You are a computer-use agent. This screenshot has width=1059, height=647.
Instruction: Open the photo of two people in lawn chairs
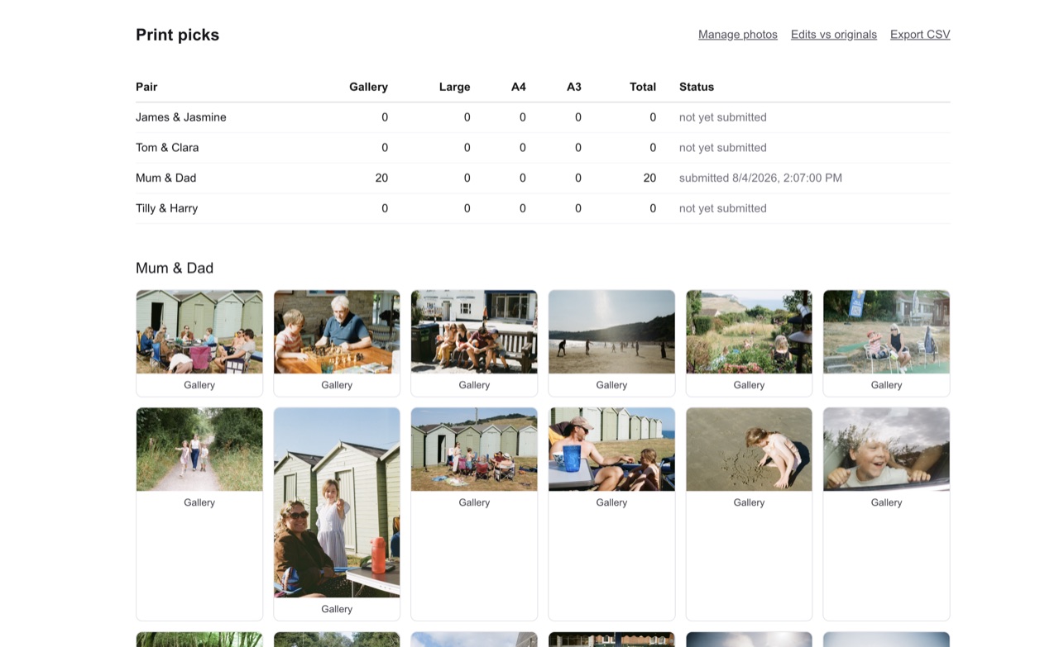(886, 332)
